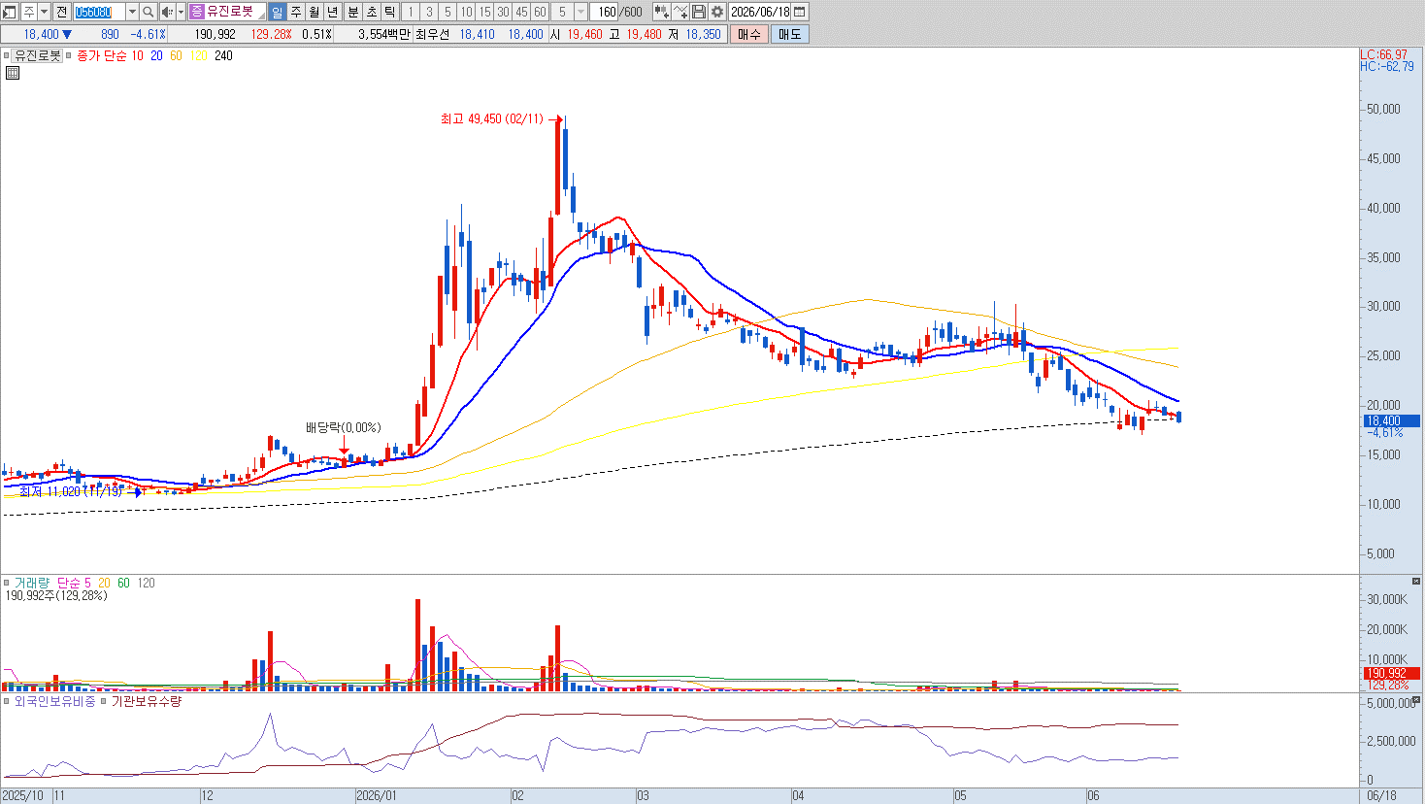Click the line drawing tool icon

680,12
